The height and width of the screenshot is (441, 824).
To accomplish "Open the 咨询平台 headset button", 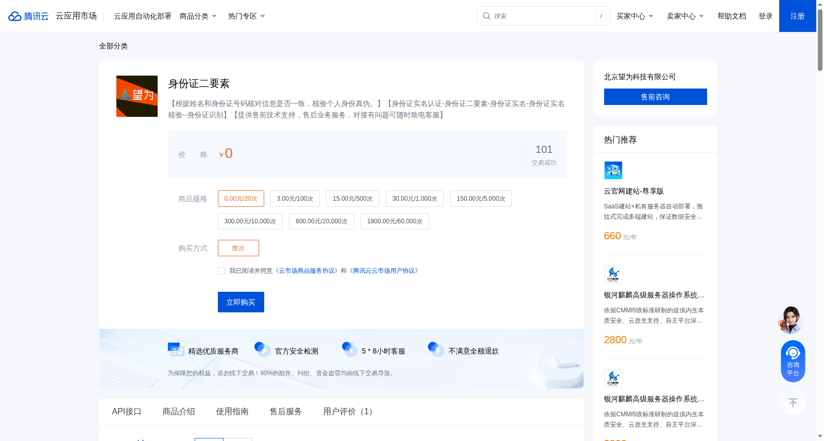I will coord(793,361).
